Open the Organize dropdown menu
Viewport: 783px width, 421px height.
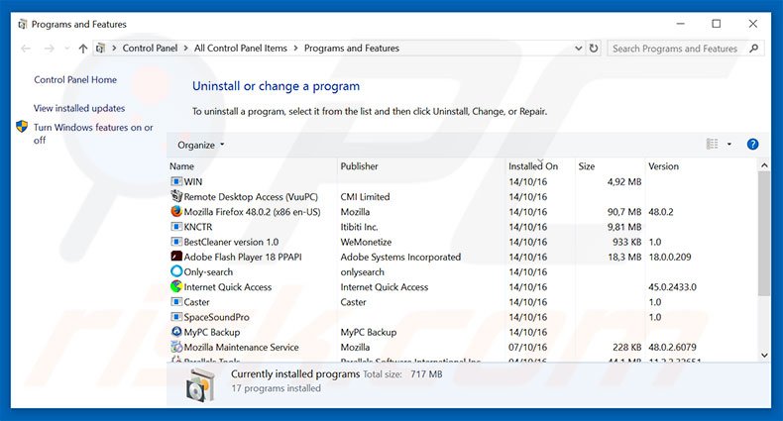[x=201, y=145]
